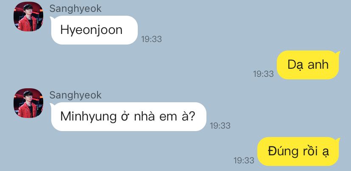This screenshot has width=351, height=171.
Task: Tap the yellow Dạ anh message bubble
Action: point(309,65)
